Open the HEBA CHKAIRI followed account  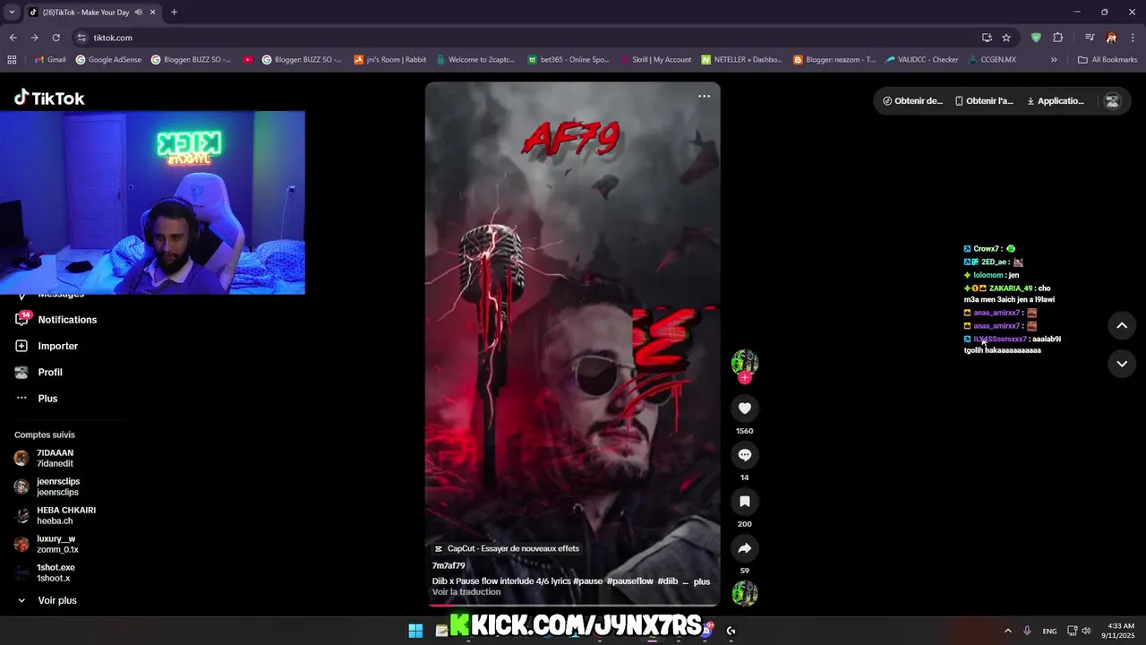66,515
